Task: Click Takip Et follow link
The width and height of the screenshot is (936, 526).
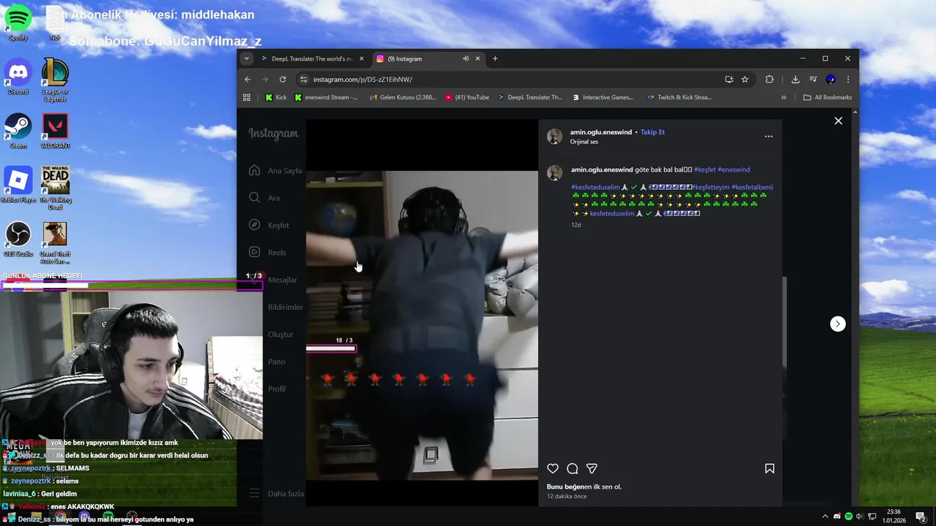Action: click(x=652, y=132)
